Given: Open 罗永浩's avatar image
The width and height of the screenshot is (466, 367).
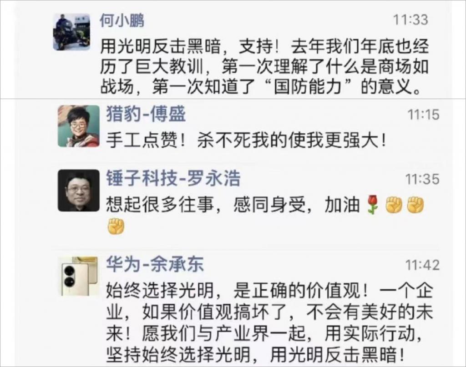Looking at the screenshot, I should click(x=78, y=191).
